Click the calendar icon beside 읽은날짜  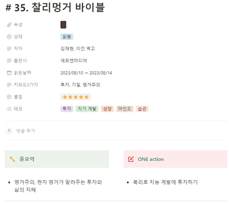[x=9, y=73]
